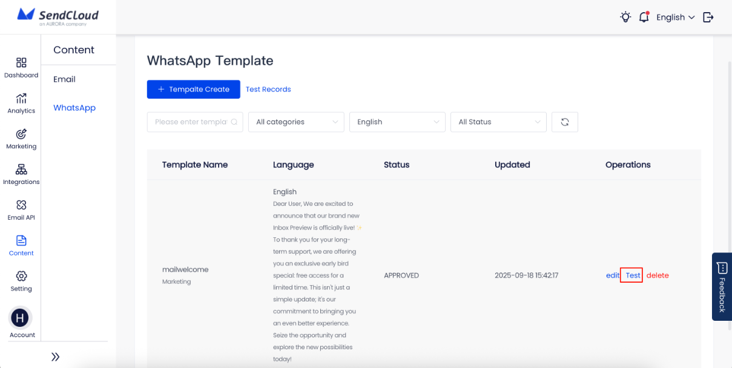Screen dimensions: 732x368
Task: Open the Account avatar in sidebar
Action: (21, 318)
